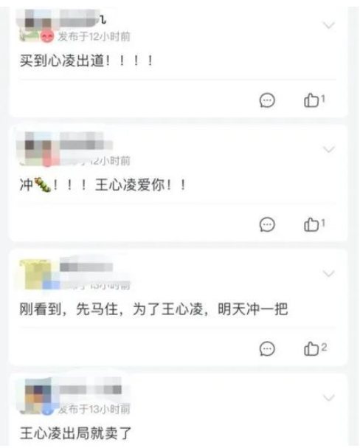Expand chevron menu on 王心凌爱你 post
Screen dimensions: 360x448
pyautogui.click(x=328, y=149)
